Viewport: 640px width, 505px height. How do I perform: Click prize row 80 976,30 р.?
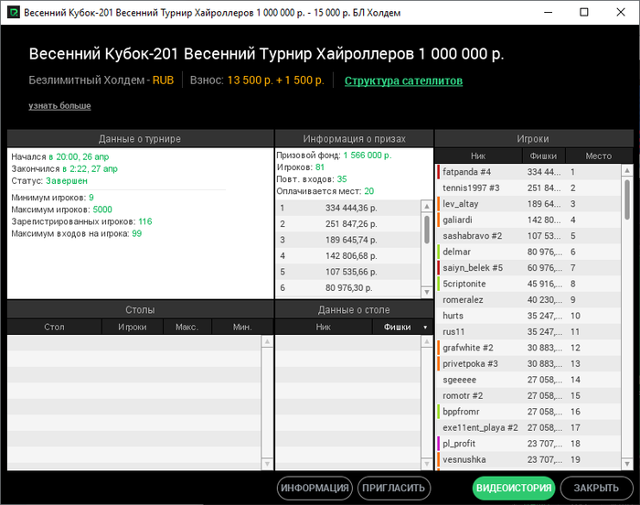pos(348,287)
